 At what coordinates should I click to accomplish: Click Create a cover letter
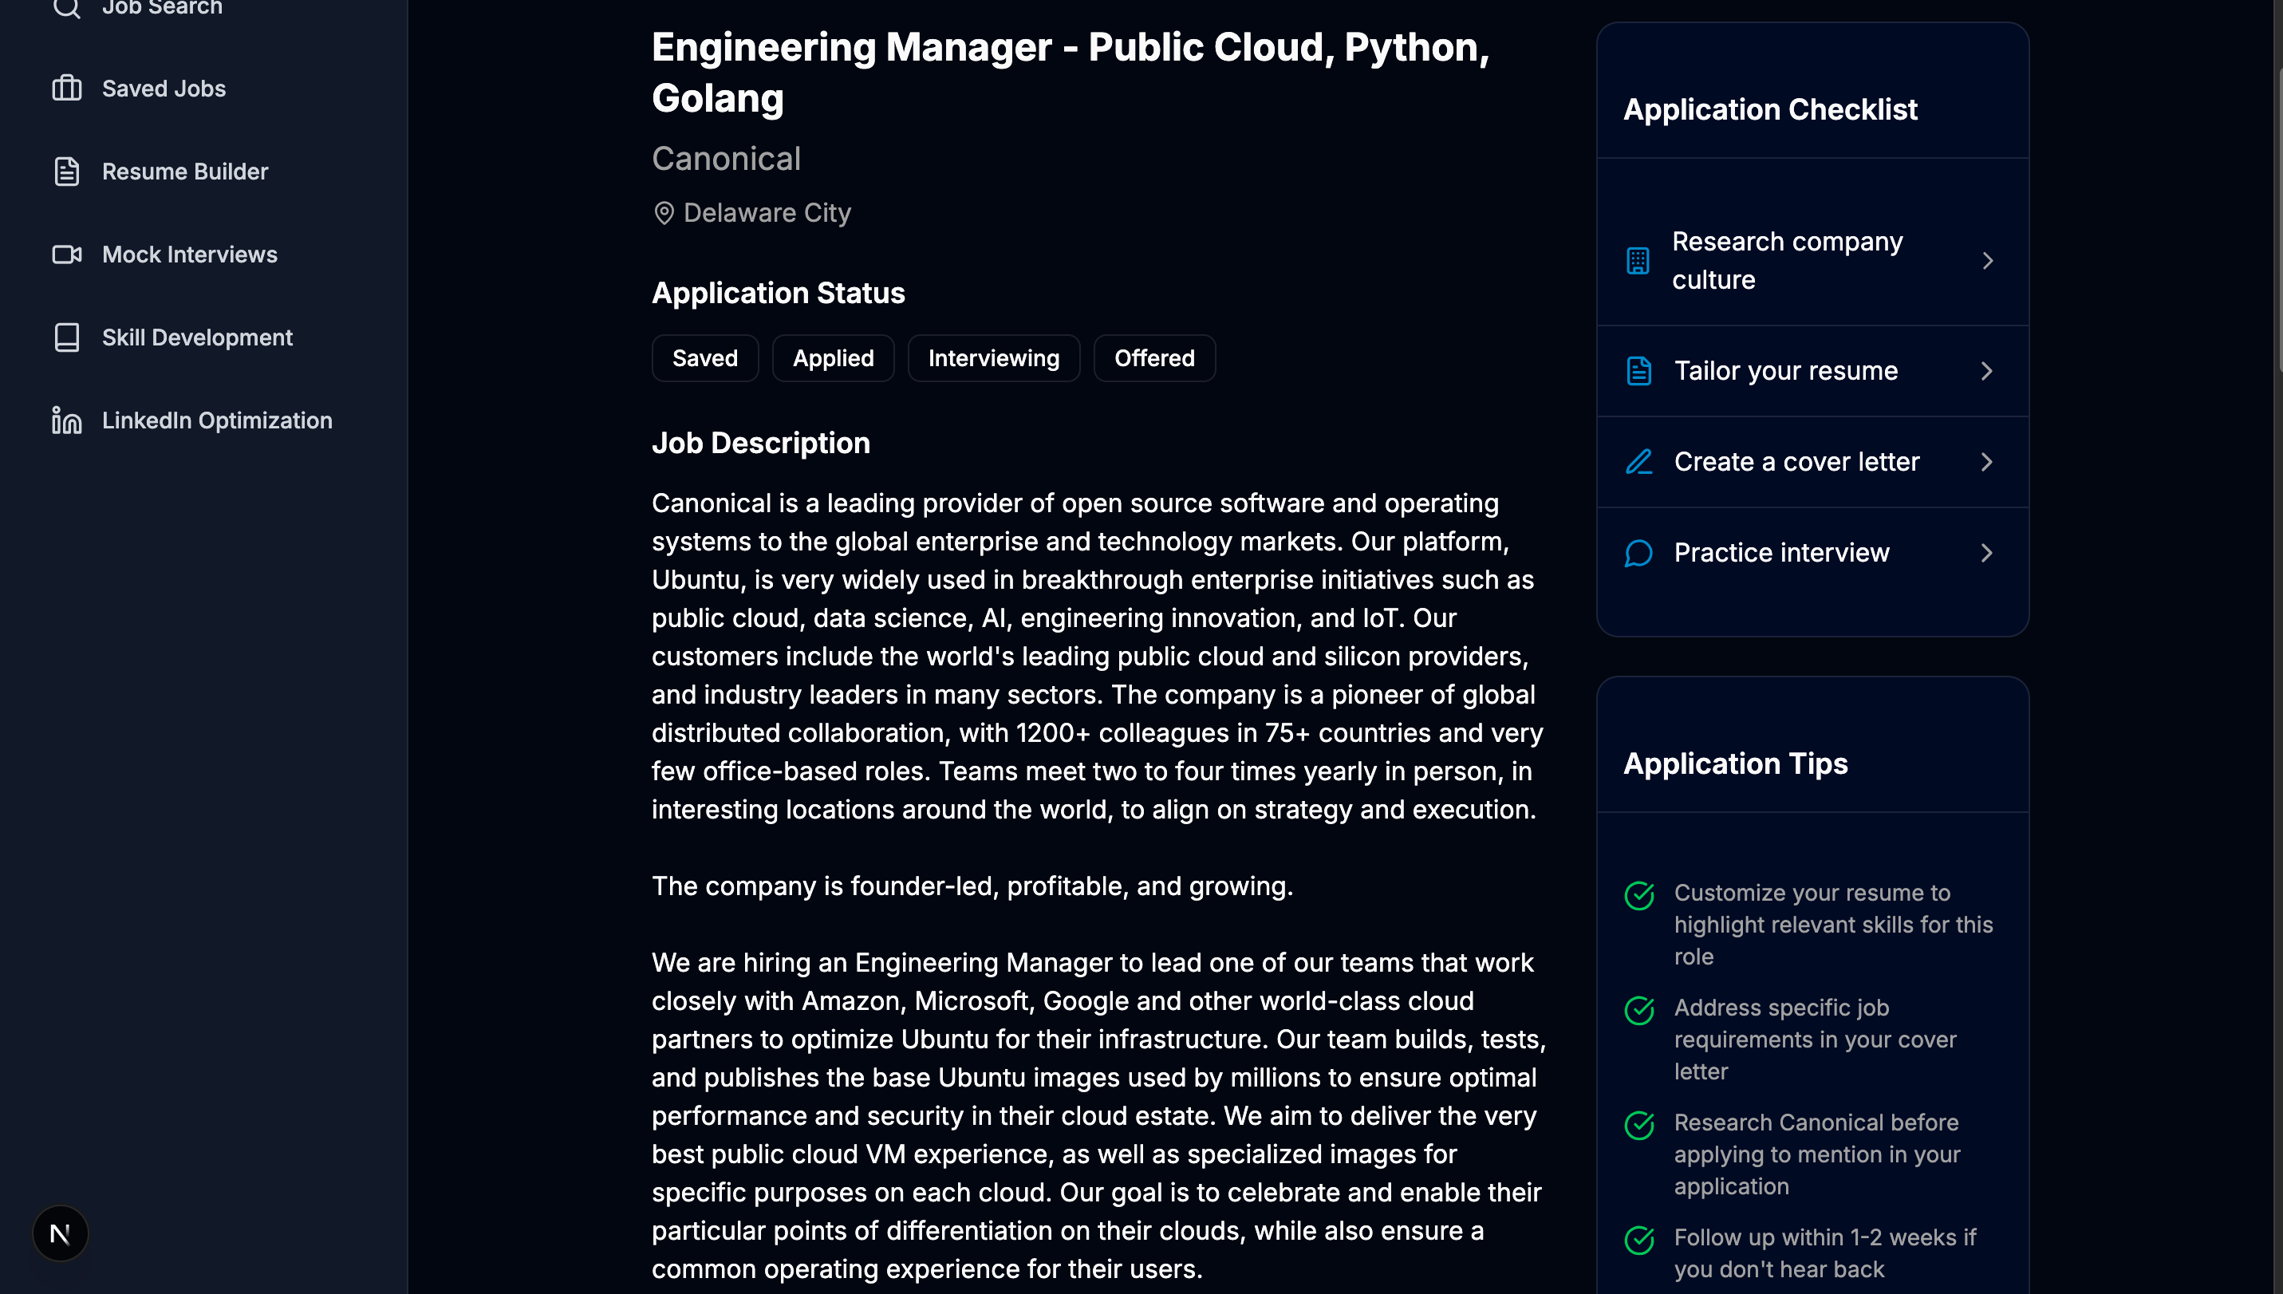click(x=1796, y=462)
